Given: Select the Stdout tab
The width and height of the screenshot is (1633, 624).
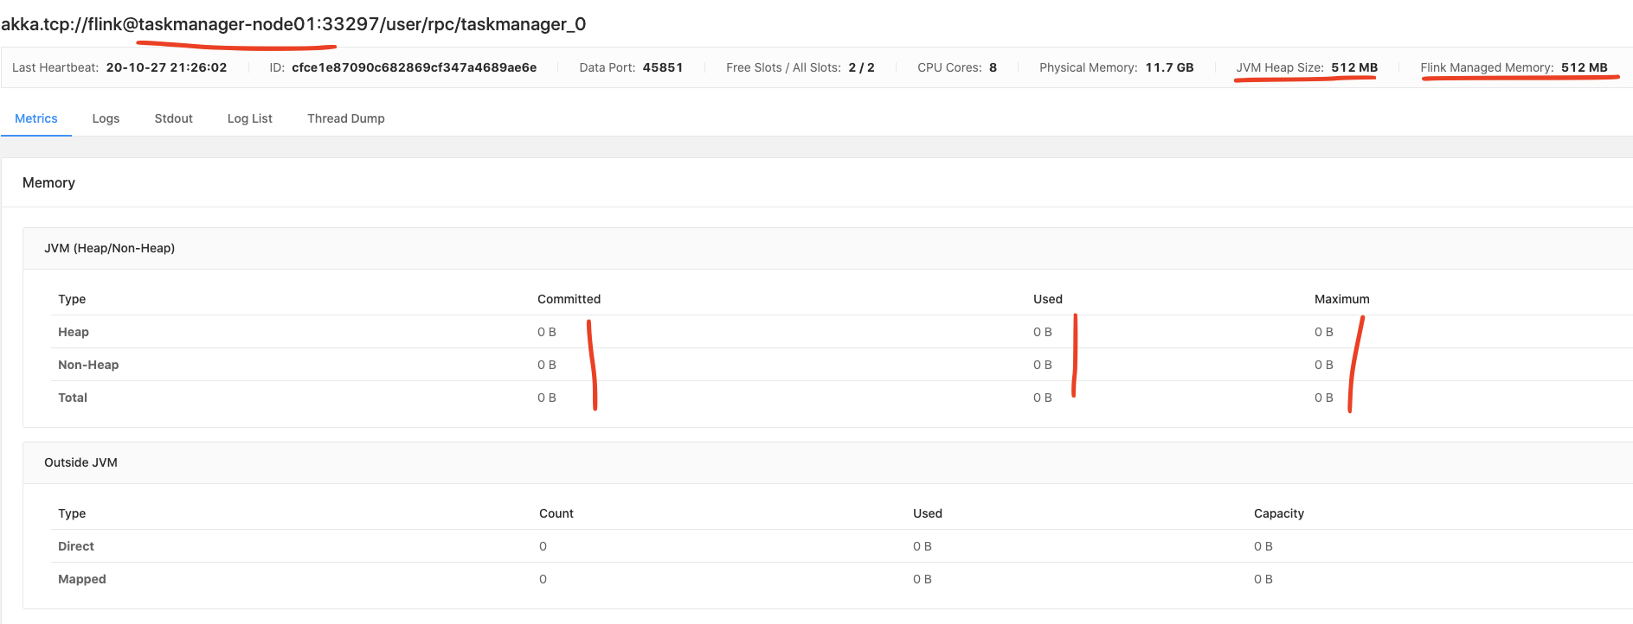Looking at the screenshot, I should tap(173, 118).
